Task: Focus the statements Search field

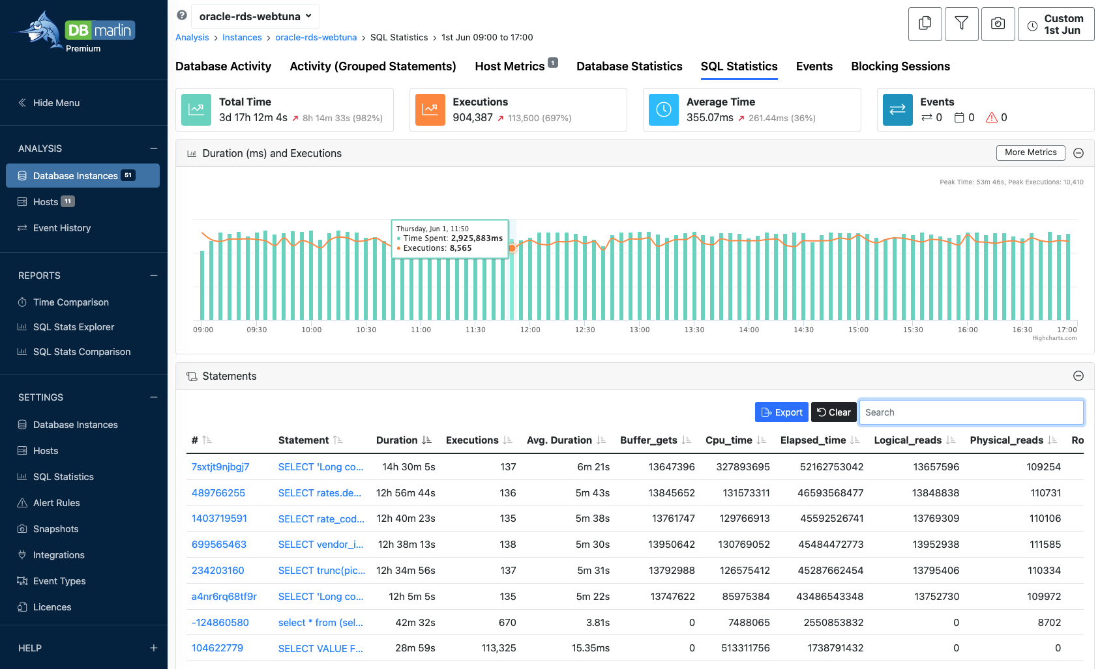Action: 972,412
